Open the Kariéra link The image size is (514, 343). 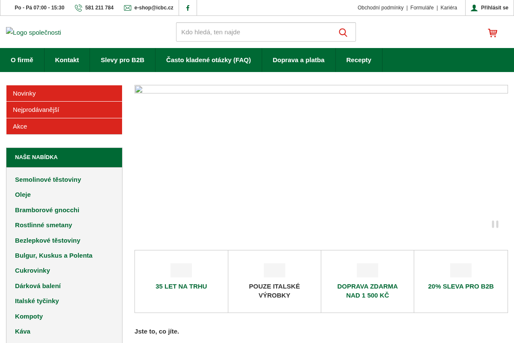point(448,8)
